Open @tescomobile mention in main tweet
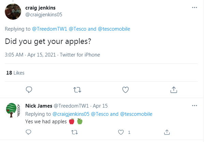 (114, 29)
